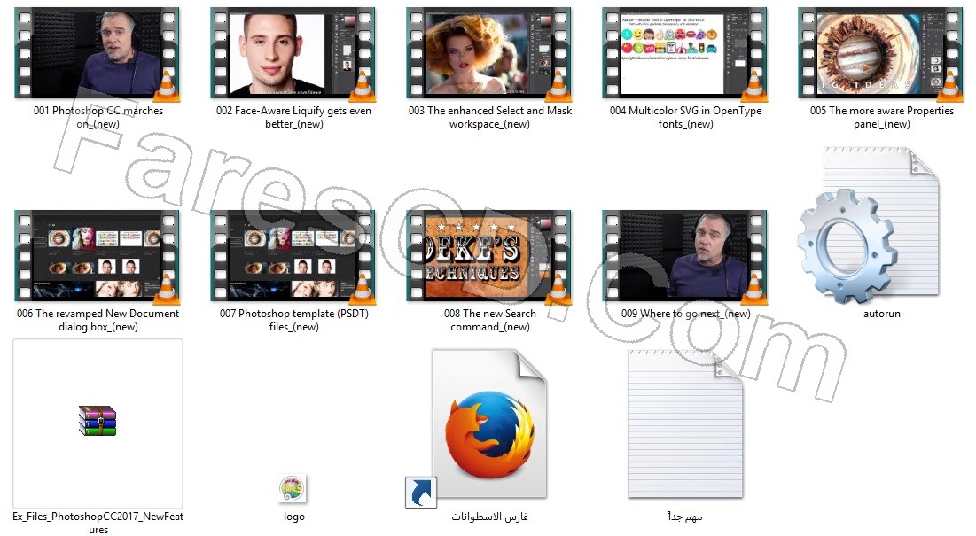Click '005 The more aware Properties panel_(new)' label

pos(881,117)
